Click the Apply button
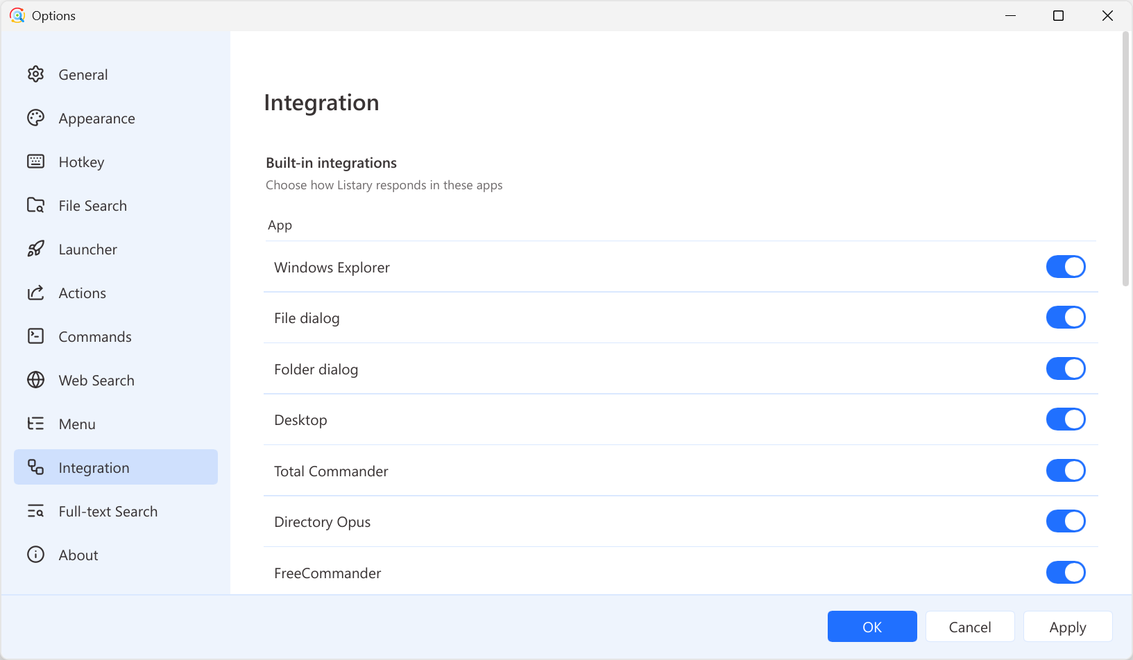The image size is (1133, 660). click(1068, 627)
